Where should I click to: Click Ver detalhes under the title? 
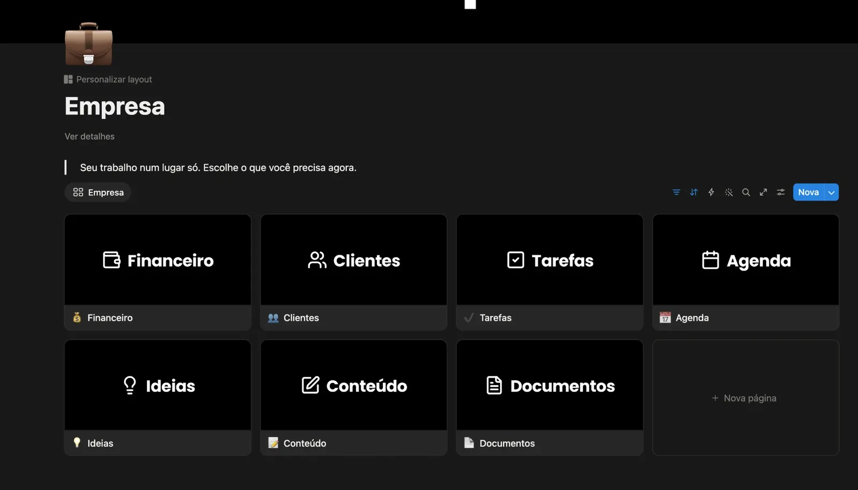90,137
